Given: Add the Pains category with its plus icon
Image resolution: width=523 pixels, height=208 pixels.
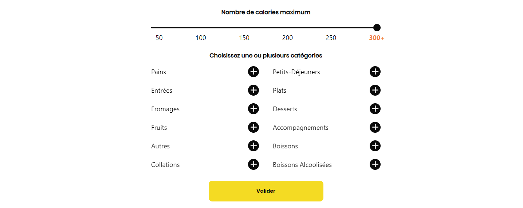Looking at the screenshot, I should pyautogui.click(x=253, y=72).
